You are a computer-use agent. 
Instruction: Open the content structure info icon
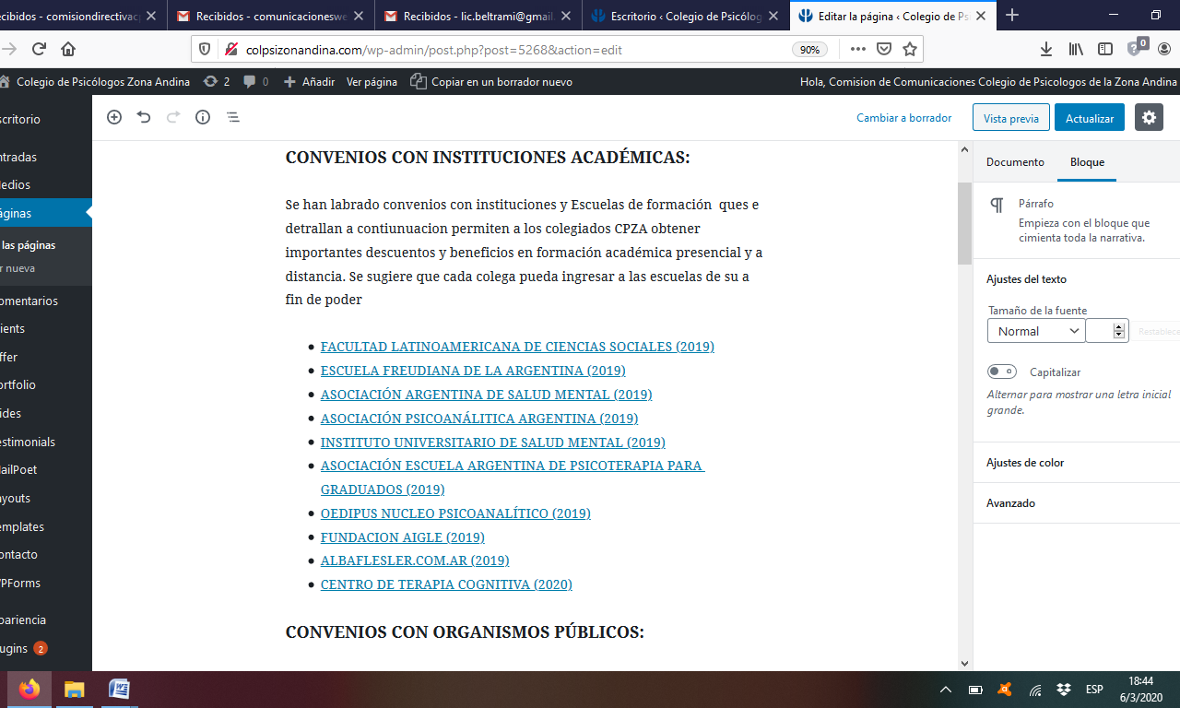203,117
